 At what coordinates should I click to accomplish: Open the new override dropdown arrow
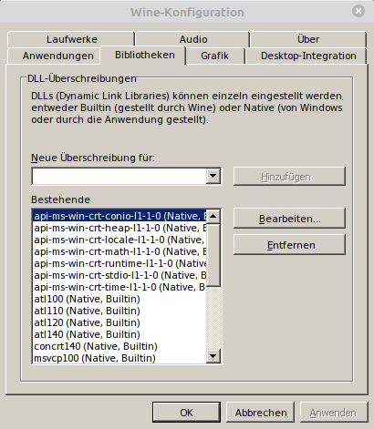[213, 176]
